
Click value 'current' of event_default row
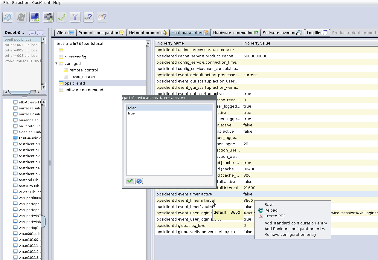pos(250,75)
